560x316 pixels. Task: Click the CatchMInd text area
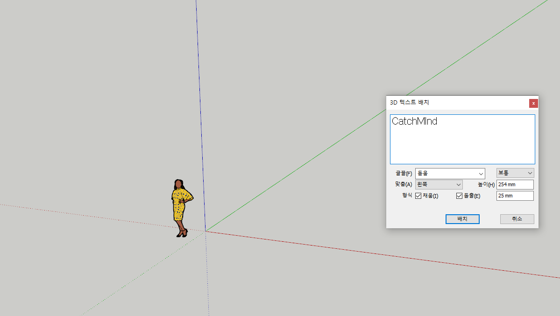pos(462,139)
